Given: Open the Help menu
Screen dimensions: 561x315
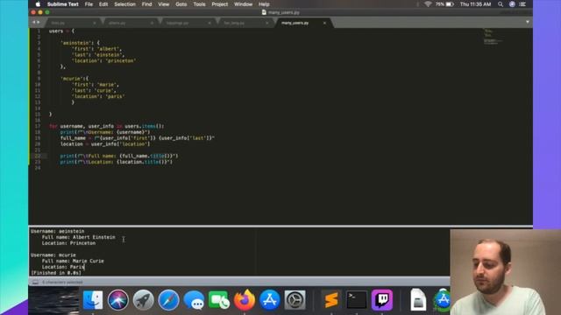Looking at the screenshot, I should click(x=264, y=4).
